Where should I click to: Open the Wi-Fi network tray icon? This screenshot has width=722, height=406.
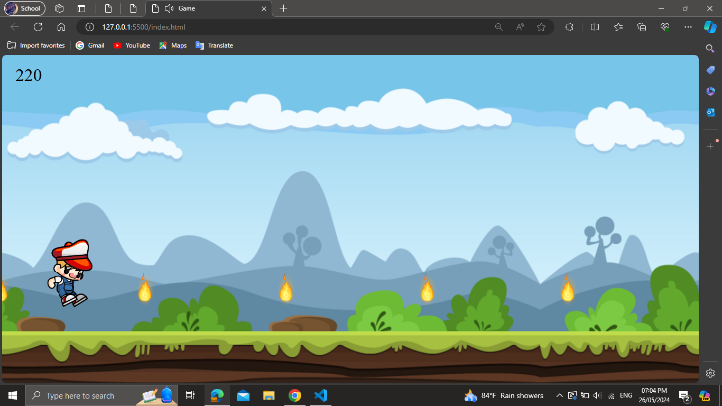click(612, 395)
